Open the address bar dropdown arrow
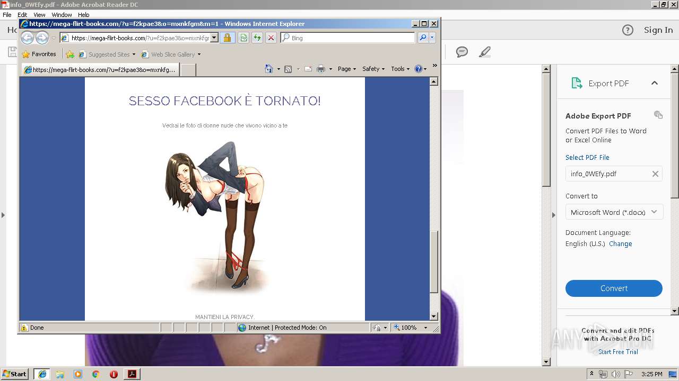The image size is (679, 381). pos(214,38)
